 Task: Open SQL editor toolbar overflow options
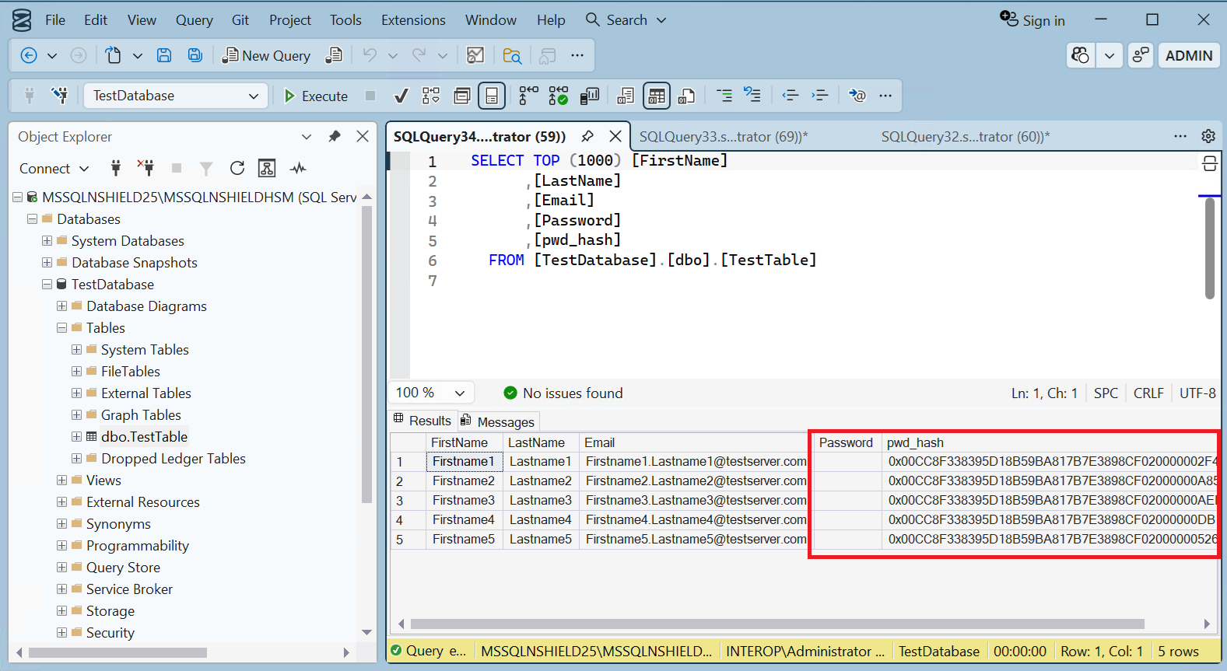(885, 96)
